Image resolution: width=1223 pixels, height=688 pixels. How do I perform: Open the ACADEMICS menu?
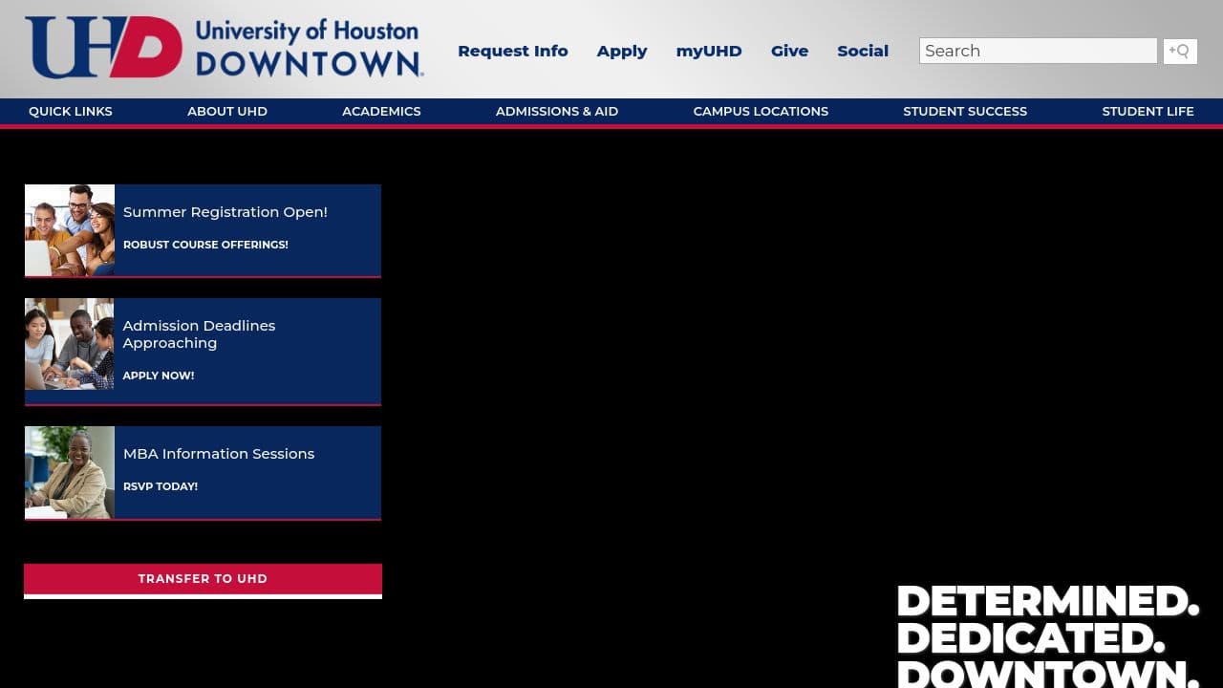point(380,111)
